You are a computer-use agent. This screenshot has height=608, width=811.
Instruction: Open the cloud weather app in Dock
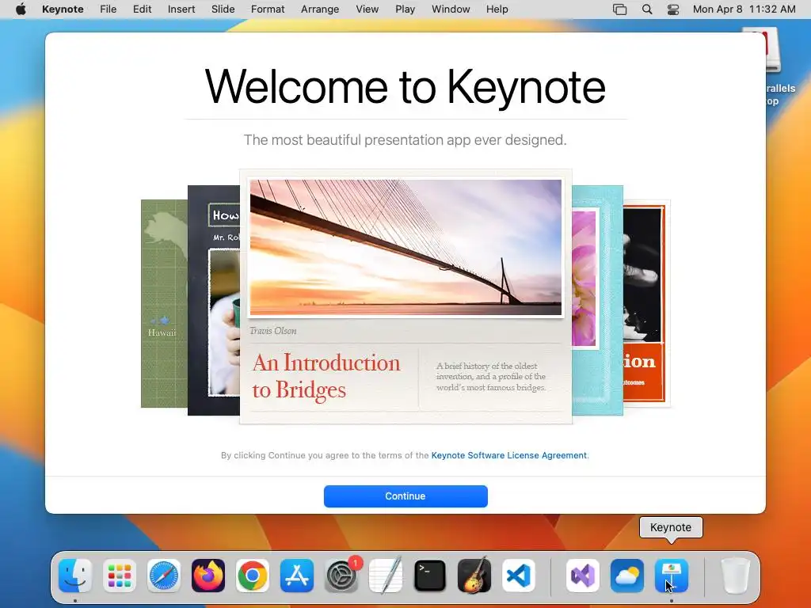coord(627,576)
